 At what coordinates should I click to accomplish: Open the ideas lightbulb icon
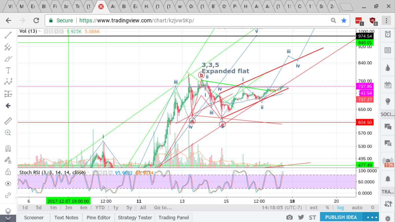click(388, 101)
